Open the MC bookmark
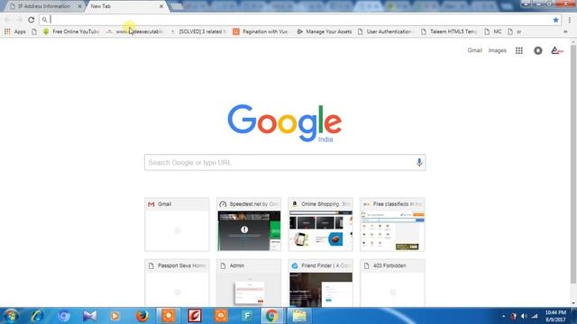This screenshot has height=324, width=577. pos(493,31)
